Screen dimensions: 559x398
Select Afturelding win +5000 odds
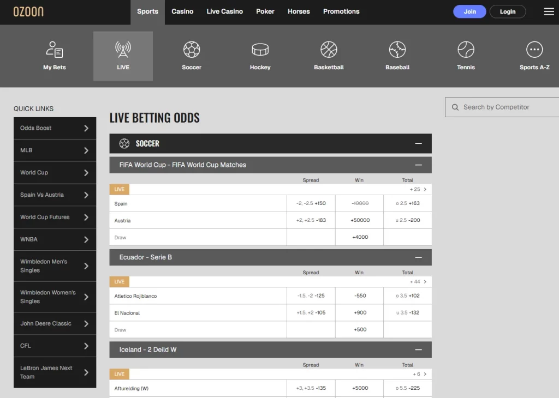[x=360, y=388]
